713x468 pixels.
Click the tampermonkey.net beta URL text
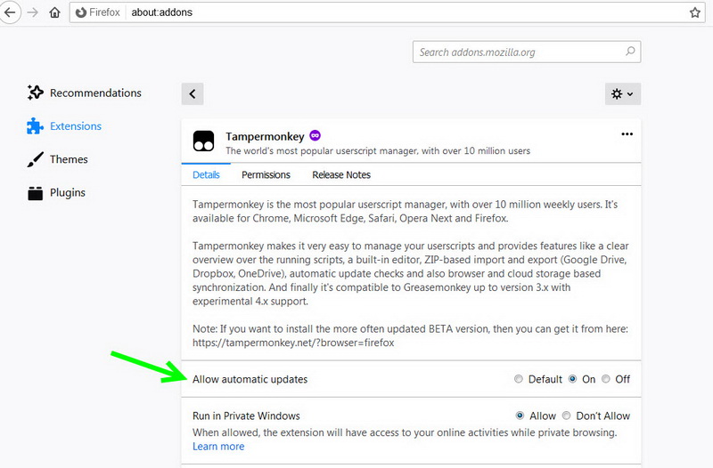(293, 343)
